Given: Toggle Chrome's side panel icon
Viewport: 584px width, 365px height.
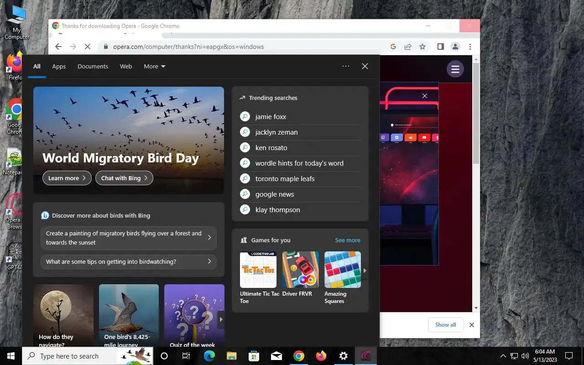Looking at the screenshot, I should click(441, 47).
